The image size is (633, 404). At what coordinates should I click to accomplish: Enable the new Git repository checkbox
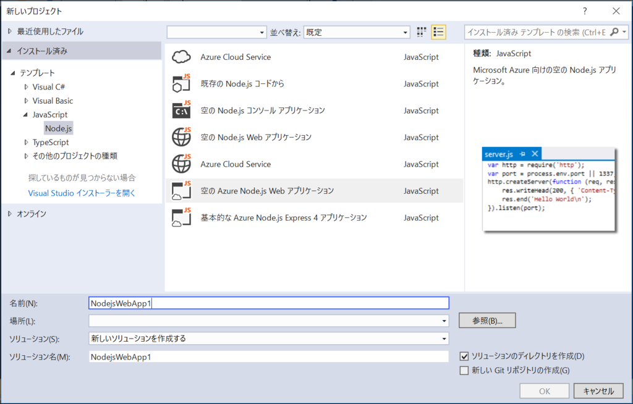coord(464,371)
